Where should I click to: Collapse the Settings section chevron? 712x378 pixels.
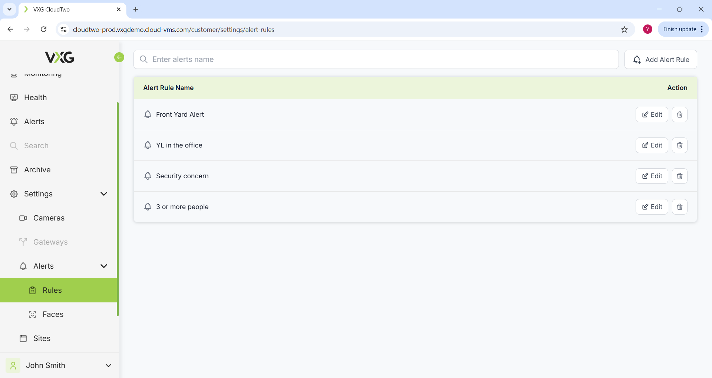click(104, 194)
